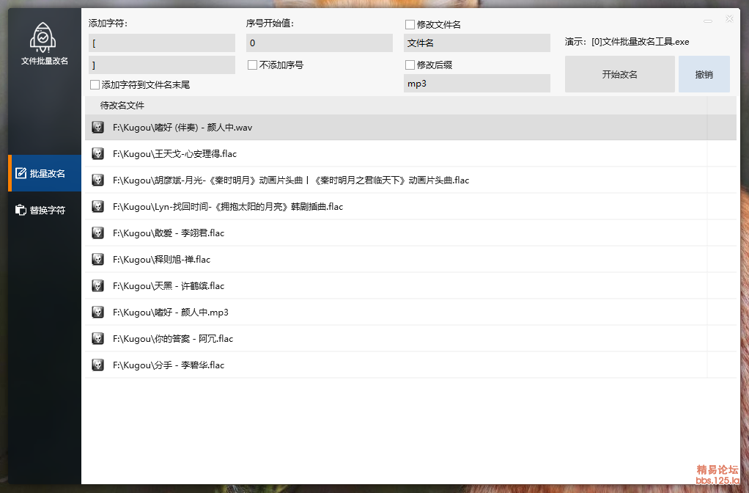Screen dimensions: 749x493
Task: Select F:\Kugou\嗜好 (伴奏) - 颜人中.wav row
Action: pos(411,127)
